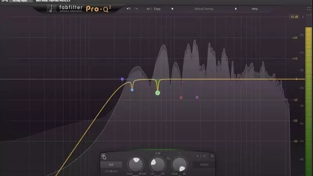313x176 pixels.
Task: Open the Default Setting preset menu
Action: click(204, 9)
